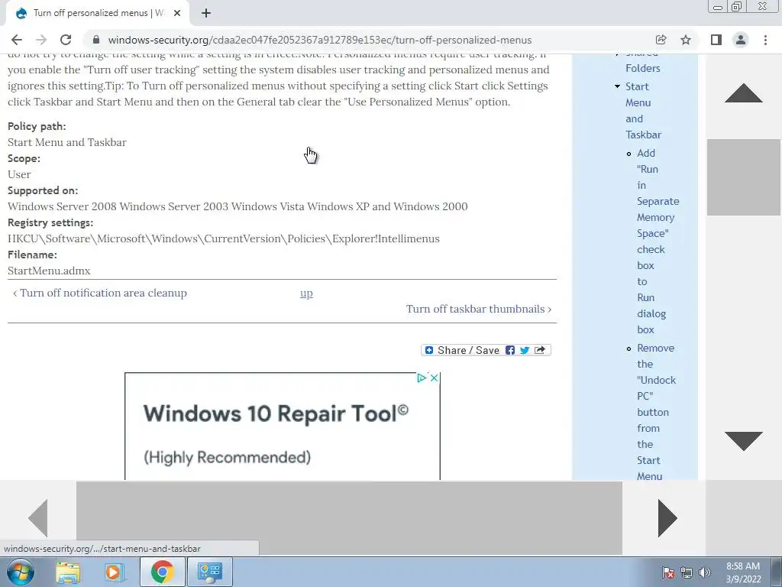Open the Folders sidebar link
Screen dimensions: 782x587
pos(643,68)
